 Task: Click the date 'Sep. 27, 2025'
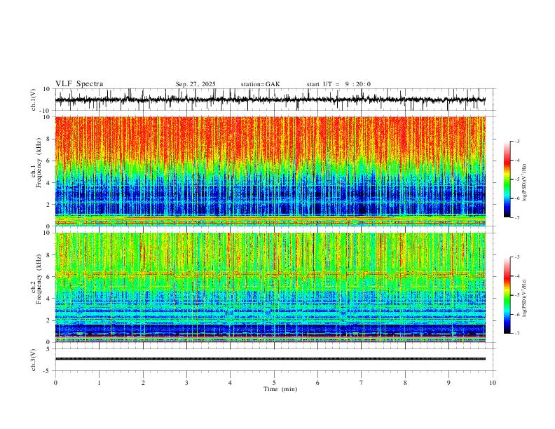point(196,84)
